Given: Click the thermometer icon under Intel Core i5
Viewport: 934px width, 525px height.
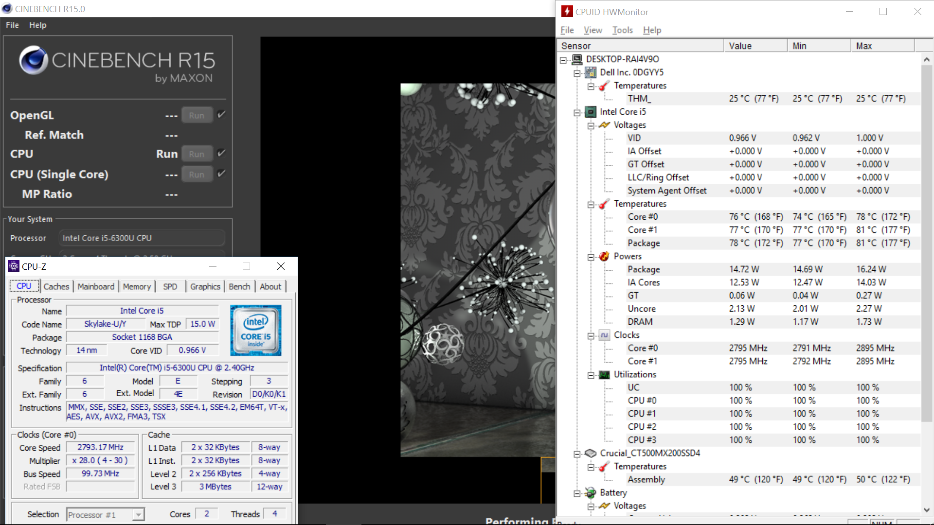Looking at the screenshot, I should 604,204.
